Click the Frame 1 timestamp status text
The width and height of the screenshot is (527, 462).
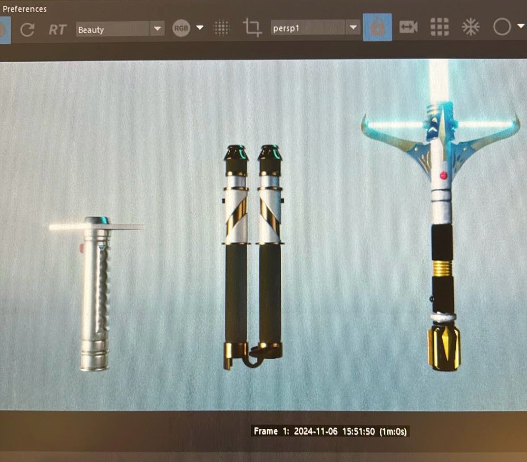[x=330, y=431]
